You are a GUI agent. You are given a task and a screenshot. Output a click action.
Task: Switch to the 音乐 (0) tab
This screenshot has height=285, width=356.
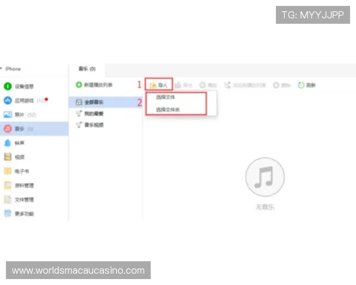click(x=87, y=69)
